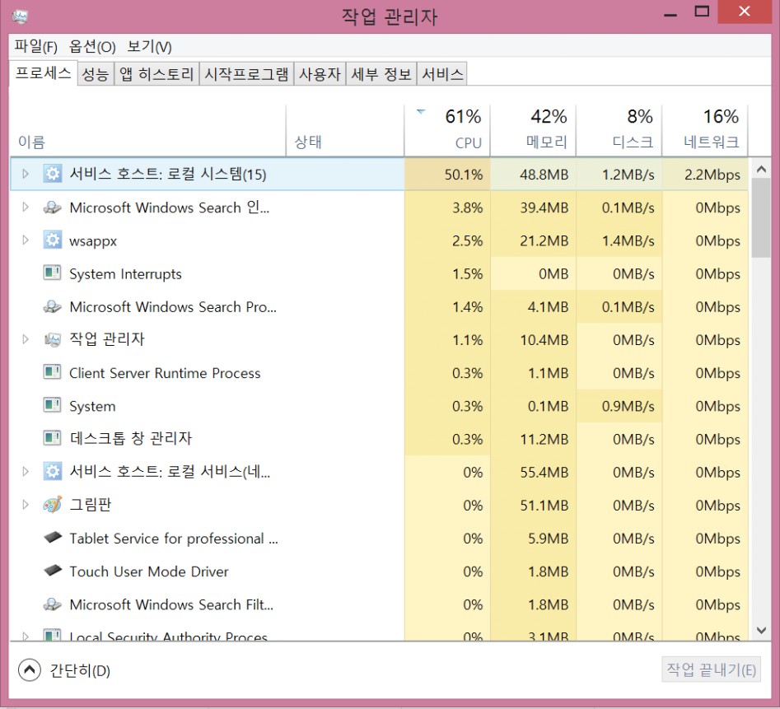Click the Microsoft Windows Search 인... icon
780x709 pixels.
[x=52, y=208]
